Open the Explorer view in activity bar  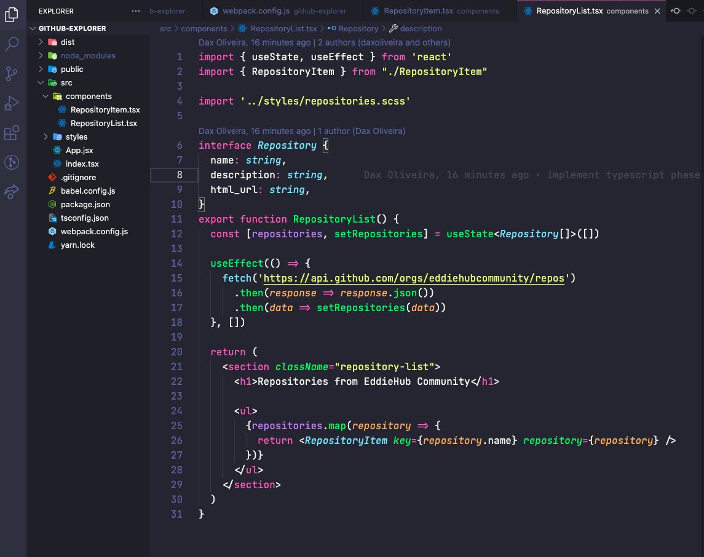click(x=11, y=15)
